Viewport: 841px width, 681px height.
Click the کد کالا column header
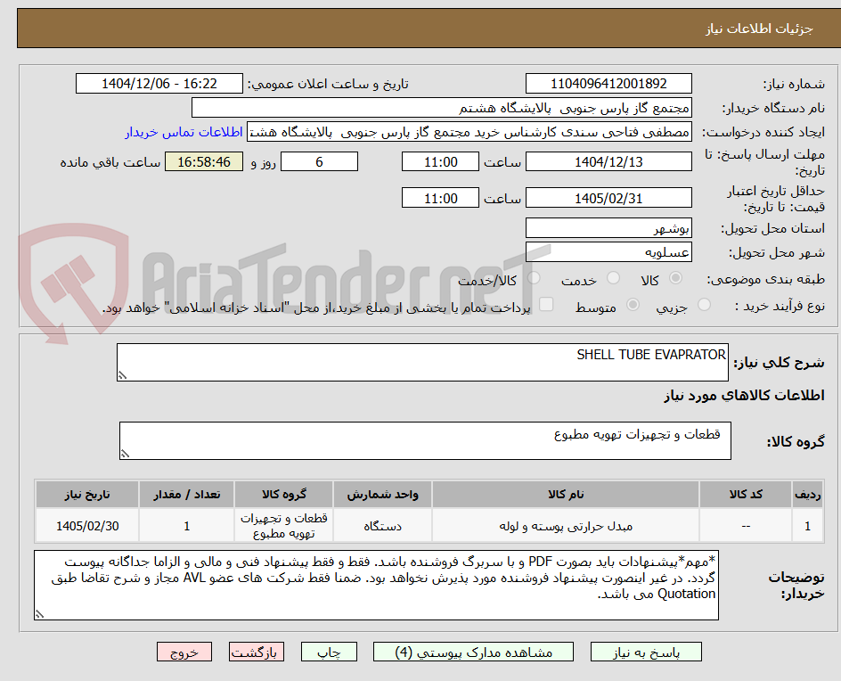[746, 494]
